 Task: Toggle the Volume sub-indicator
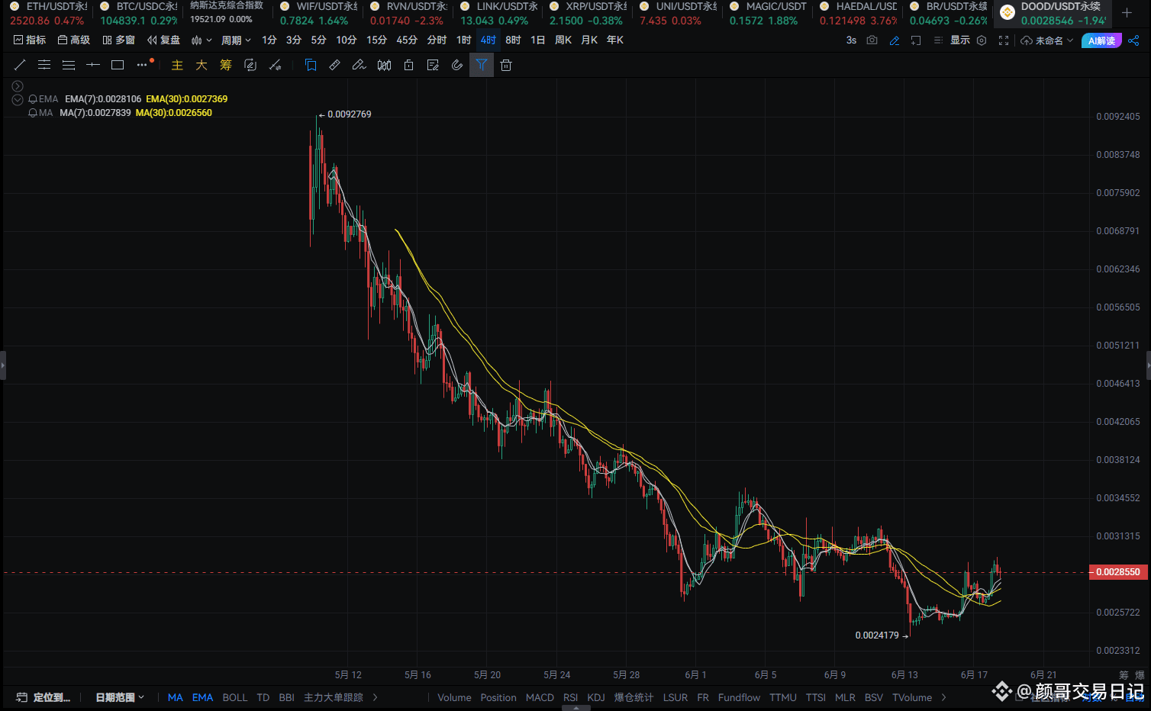tap(454, 697)
